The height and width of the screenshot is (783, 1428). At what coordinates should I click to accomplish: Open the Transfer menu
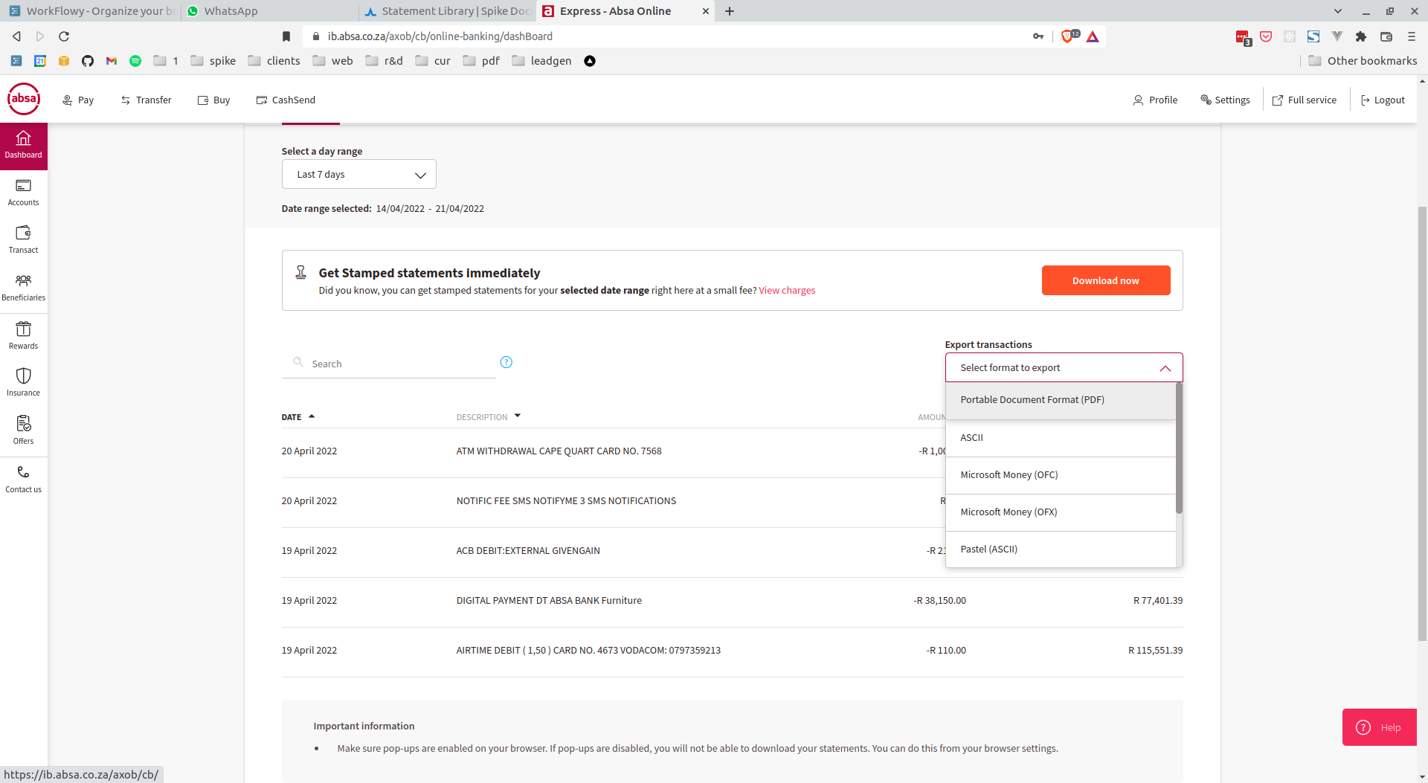pos(147,100)
